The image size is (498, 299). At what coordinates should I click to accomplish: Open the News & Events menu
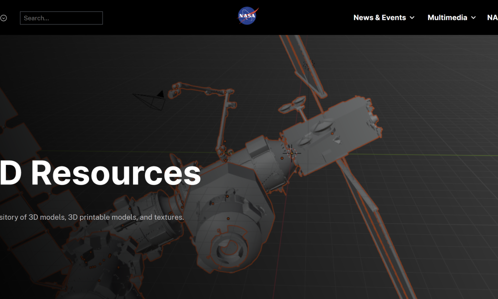379,17
